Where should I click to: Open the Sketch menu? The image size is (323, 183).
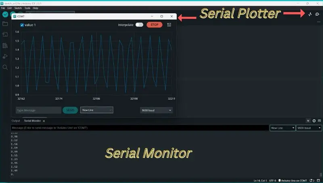pyautogui.click(x=18, y=8)
